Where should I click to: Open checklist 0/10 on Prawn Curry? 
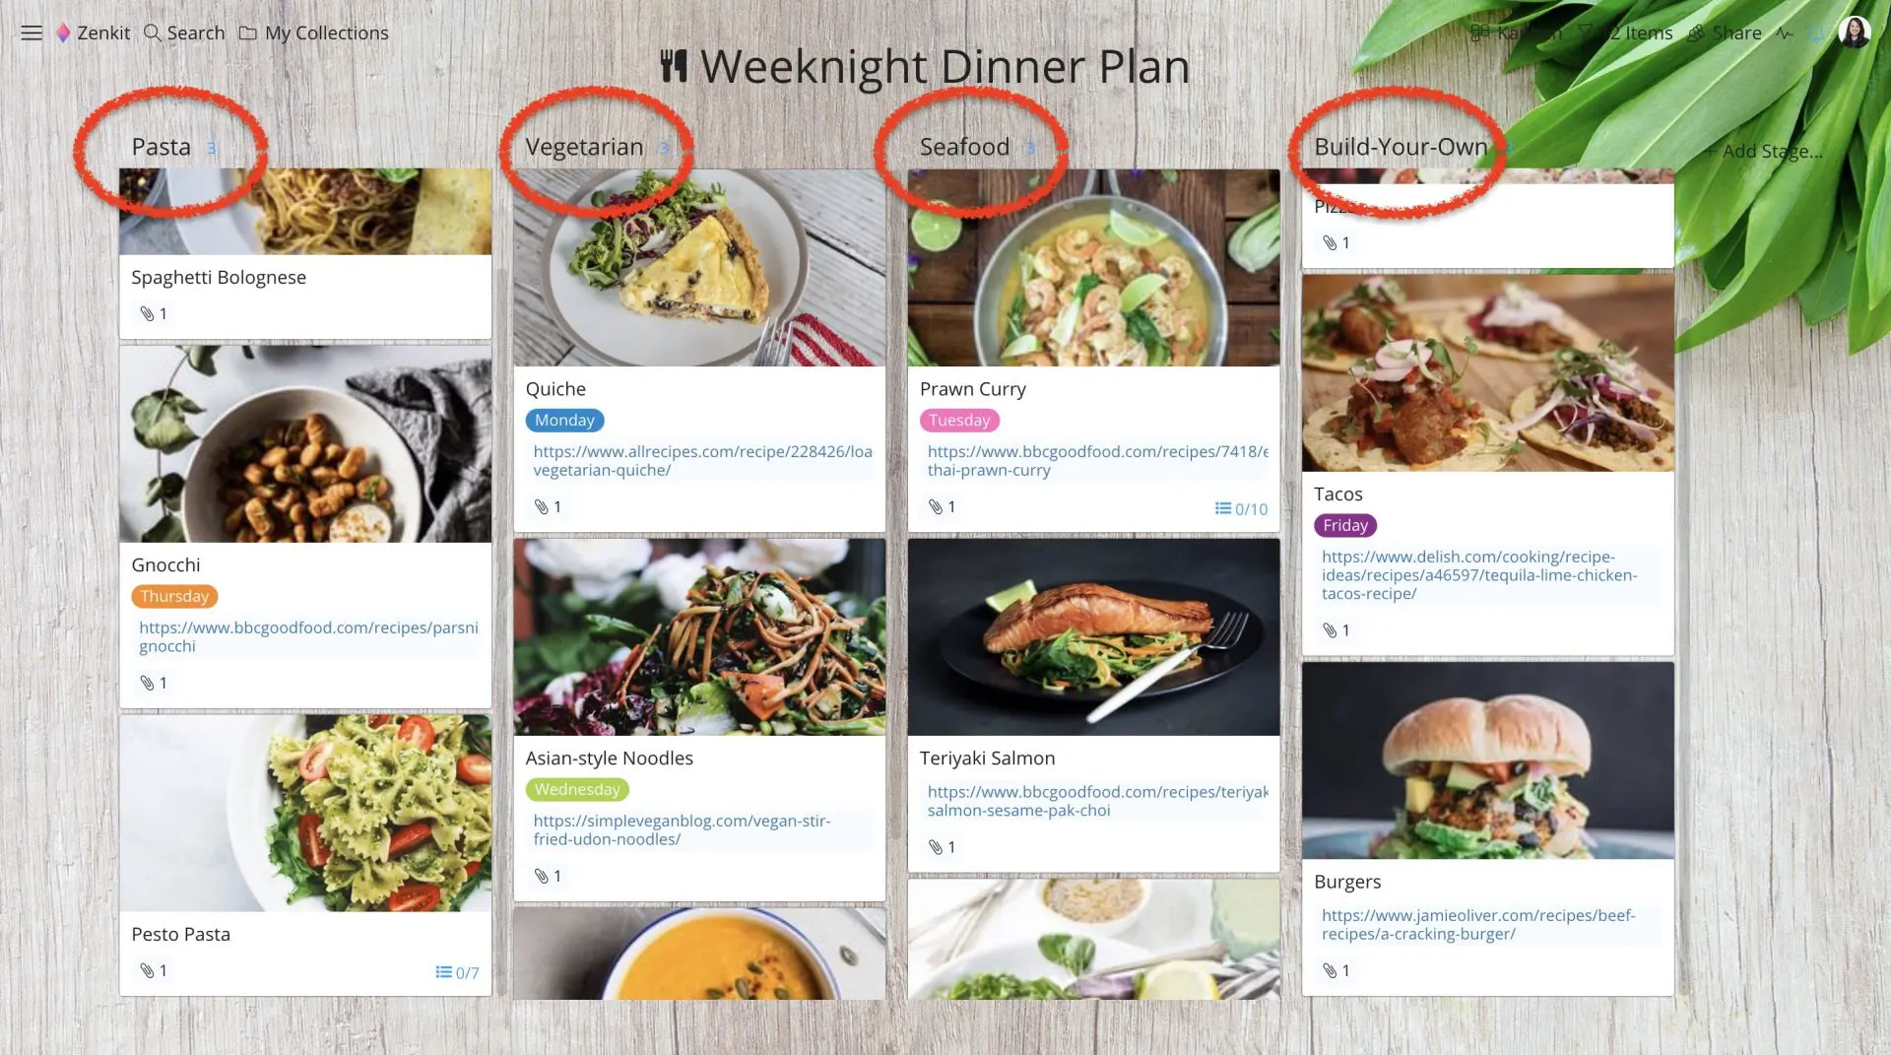pos(1241,509)
